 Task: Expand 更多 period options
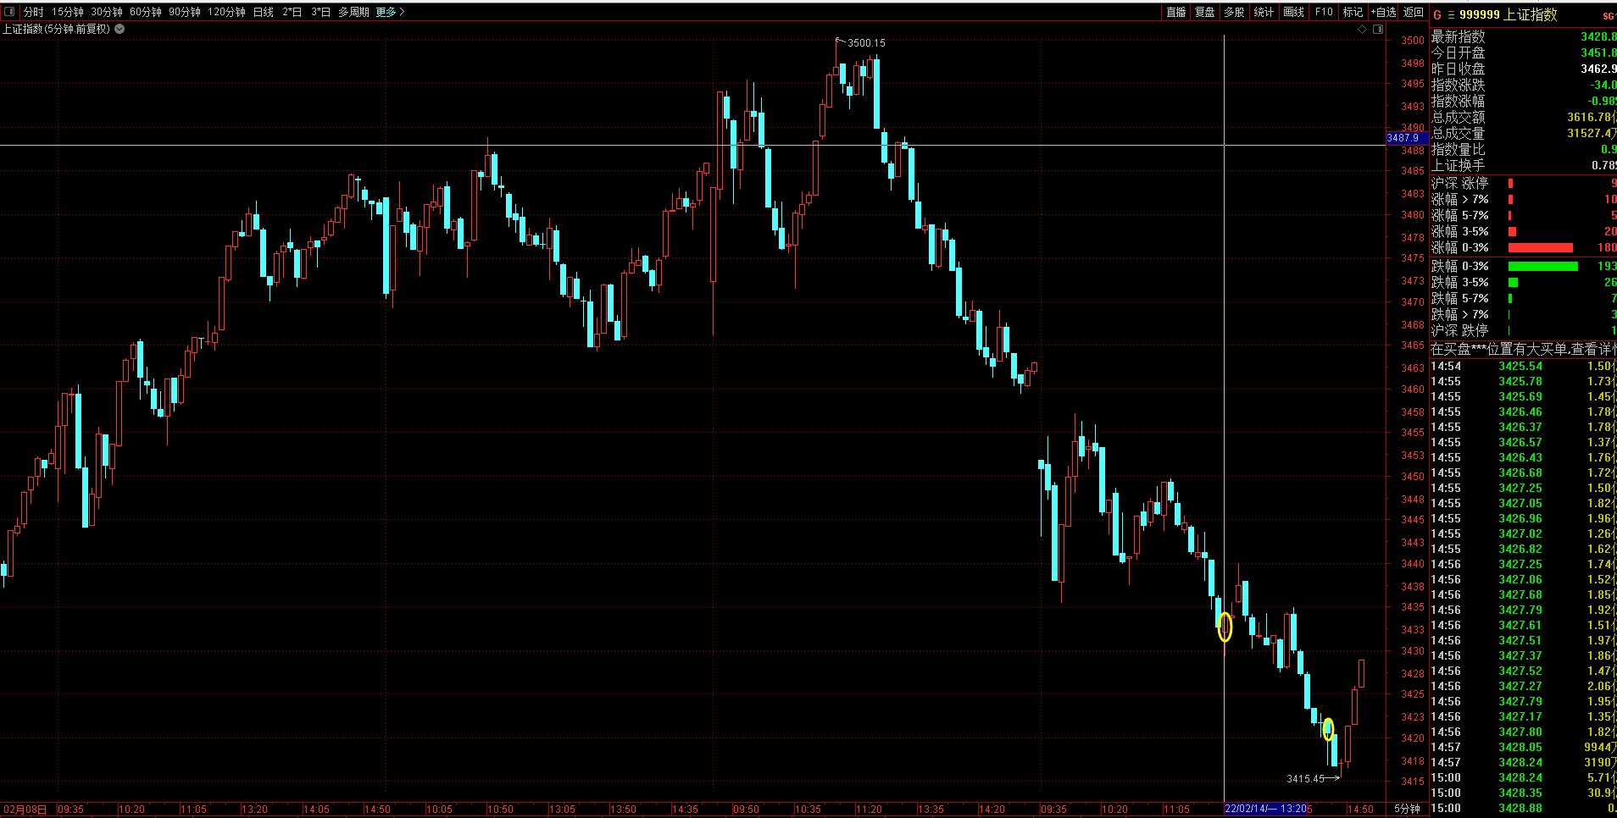(390, 12)
